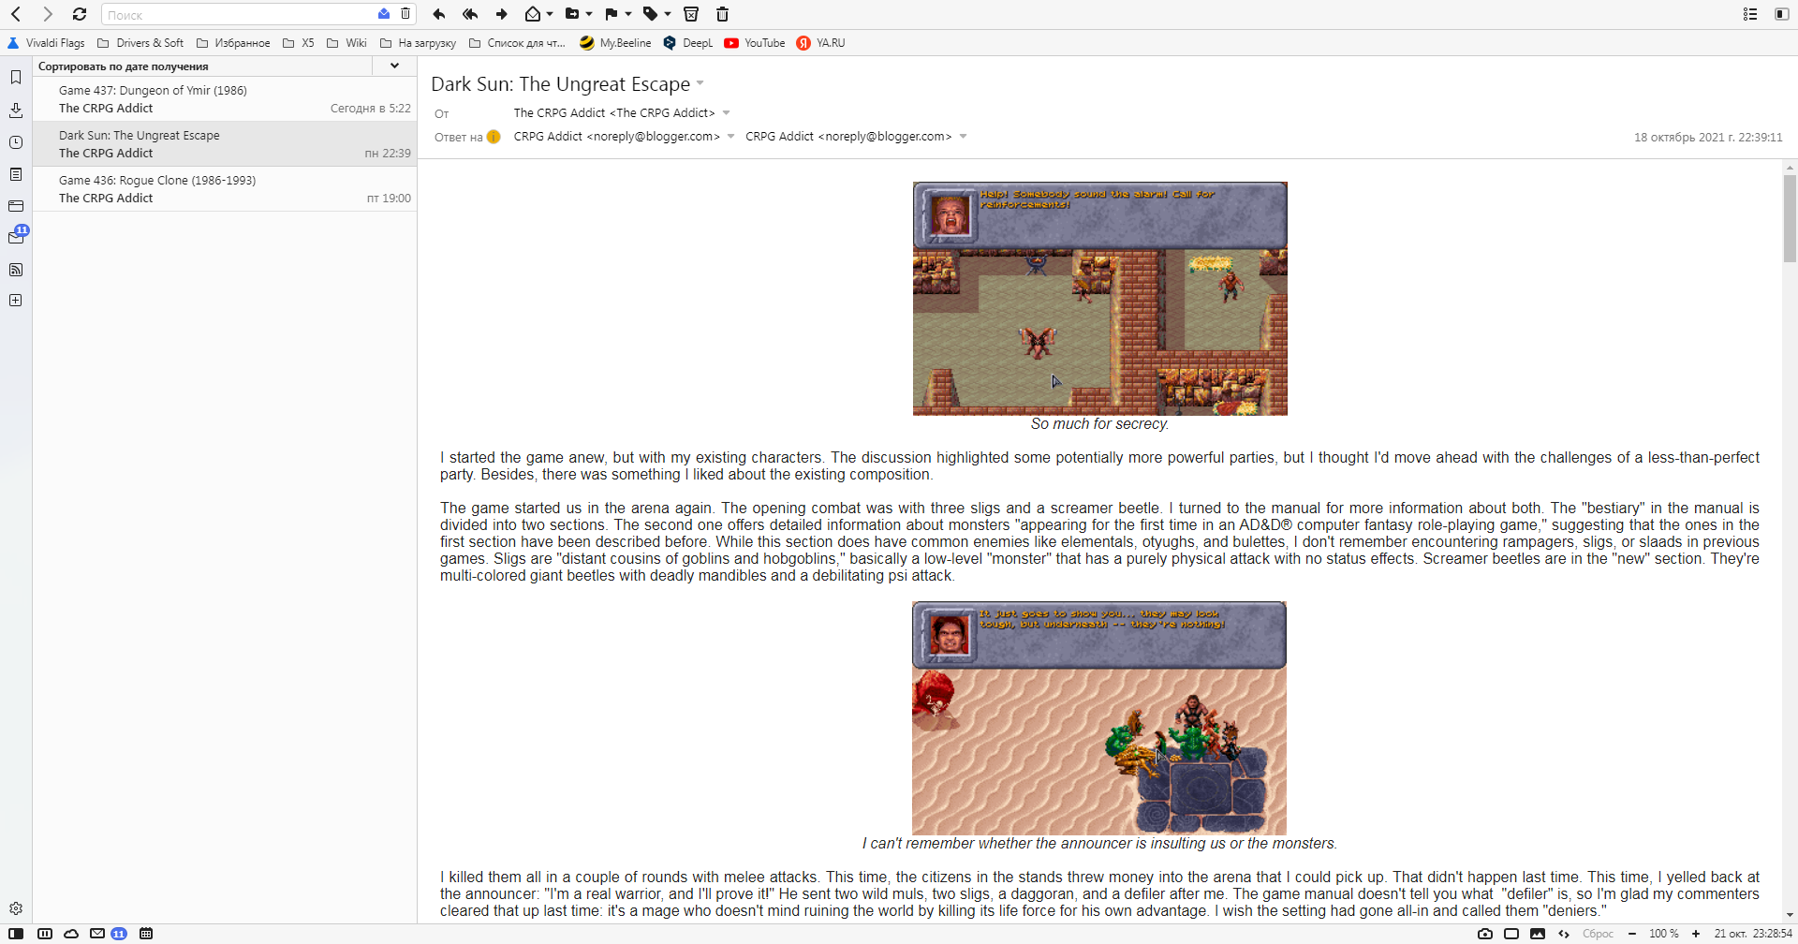
Task: Open the Feeds panel in the sidebar
Action: 16,270
